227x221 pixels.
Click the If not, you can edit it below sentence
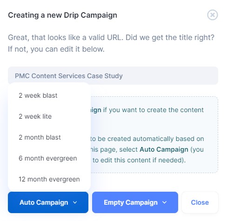coord(56,49)
